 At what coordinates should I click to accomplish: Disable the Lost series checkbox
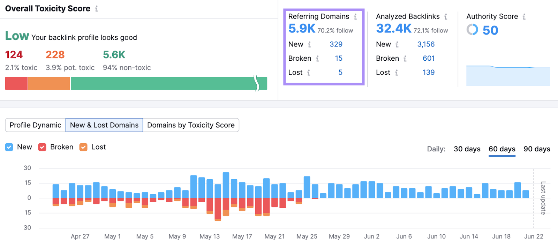point(83,147)
